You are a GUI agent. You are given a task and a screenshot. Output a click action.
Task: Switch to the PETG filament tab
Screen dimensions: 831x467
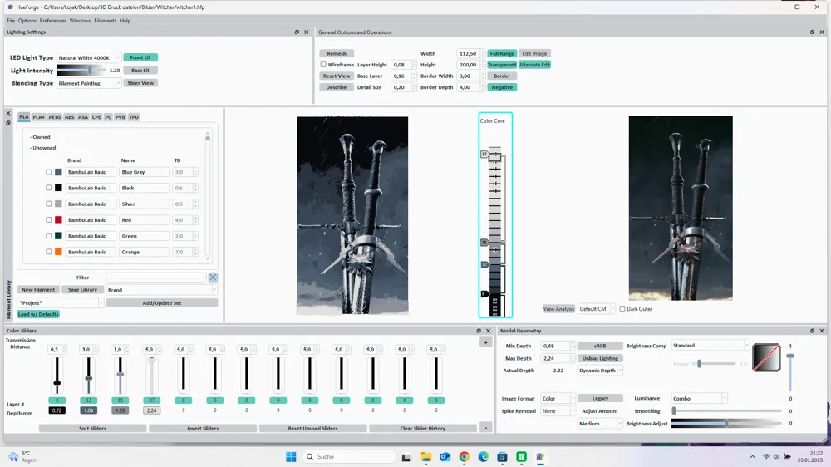tap(55, 117)
